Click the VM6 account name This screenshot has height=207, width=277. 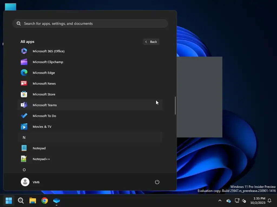pyautogui.click(x=36, y=182)
